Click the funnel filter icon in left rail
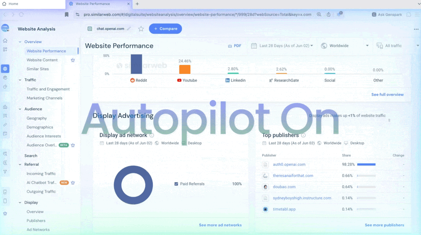Viewport: 421px width, 235px height. coord(5,172)
